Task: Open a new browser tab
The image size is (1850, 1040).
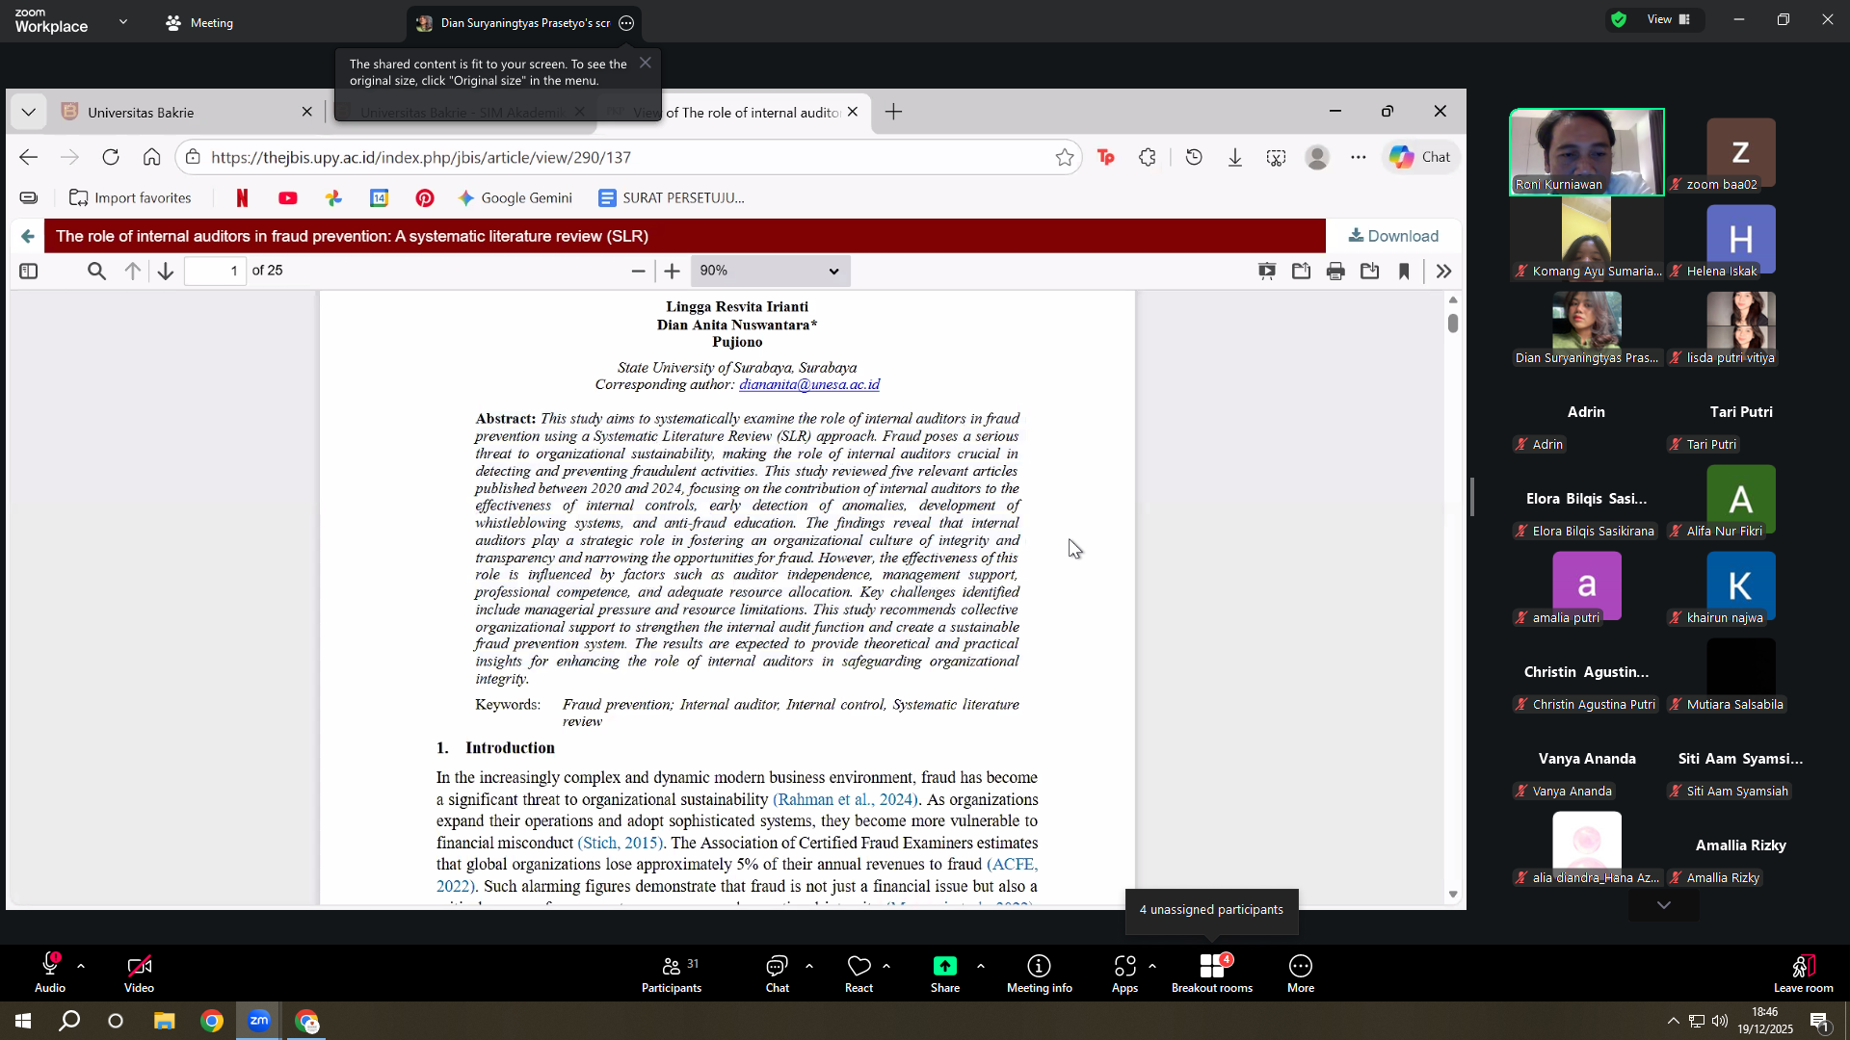Action: click(x=893, y=113)
